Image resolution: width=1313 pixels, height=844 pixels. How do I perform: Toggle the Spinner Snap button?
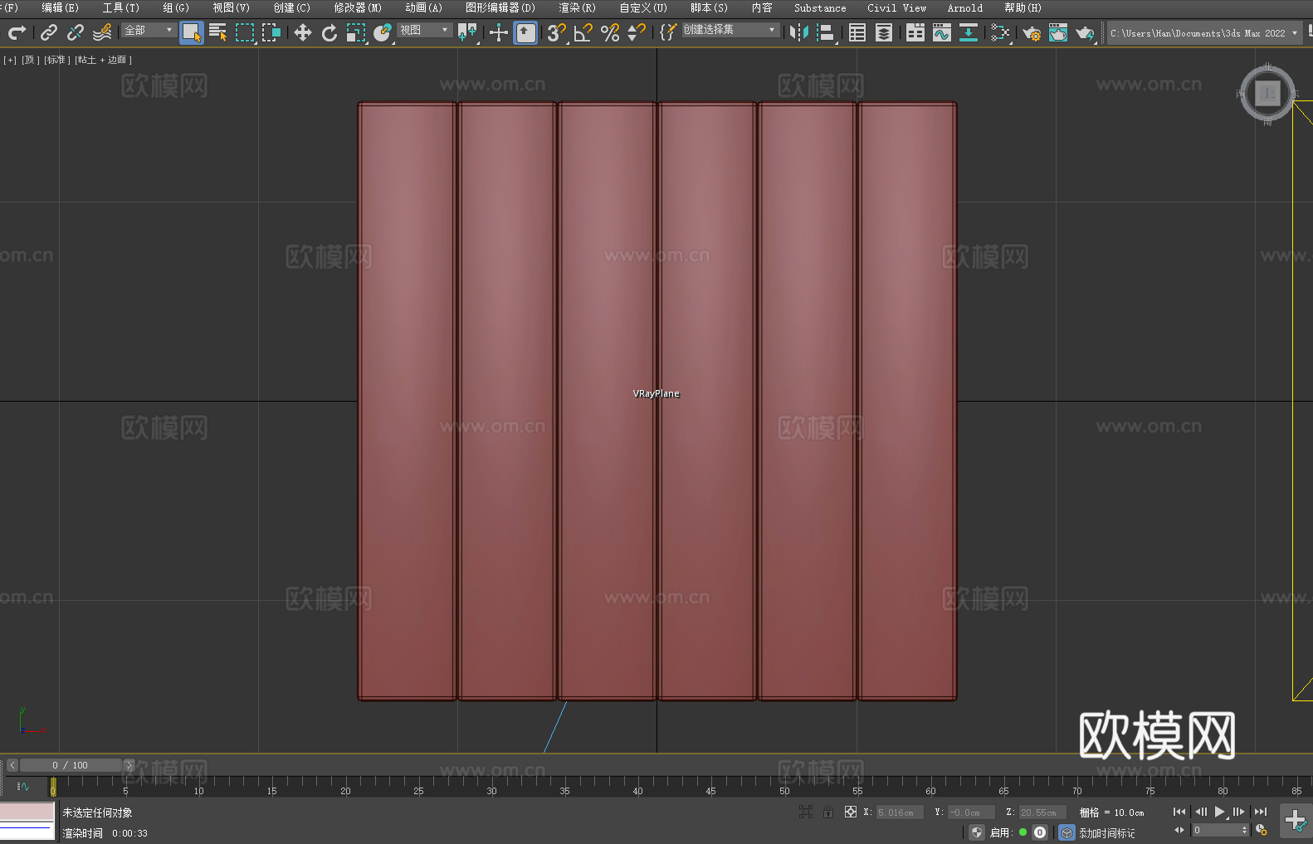point(637,32)
